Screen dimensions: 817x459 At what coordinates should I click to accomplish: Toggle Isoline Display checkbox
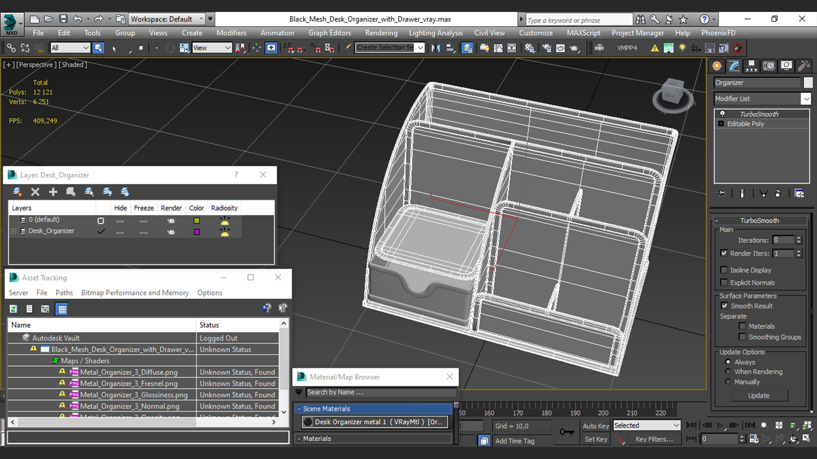(x=723, y=269)
